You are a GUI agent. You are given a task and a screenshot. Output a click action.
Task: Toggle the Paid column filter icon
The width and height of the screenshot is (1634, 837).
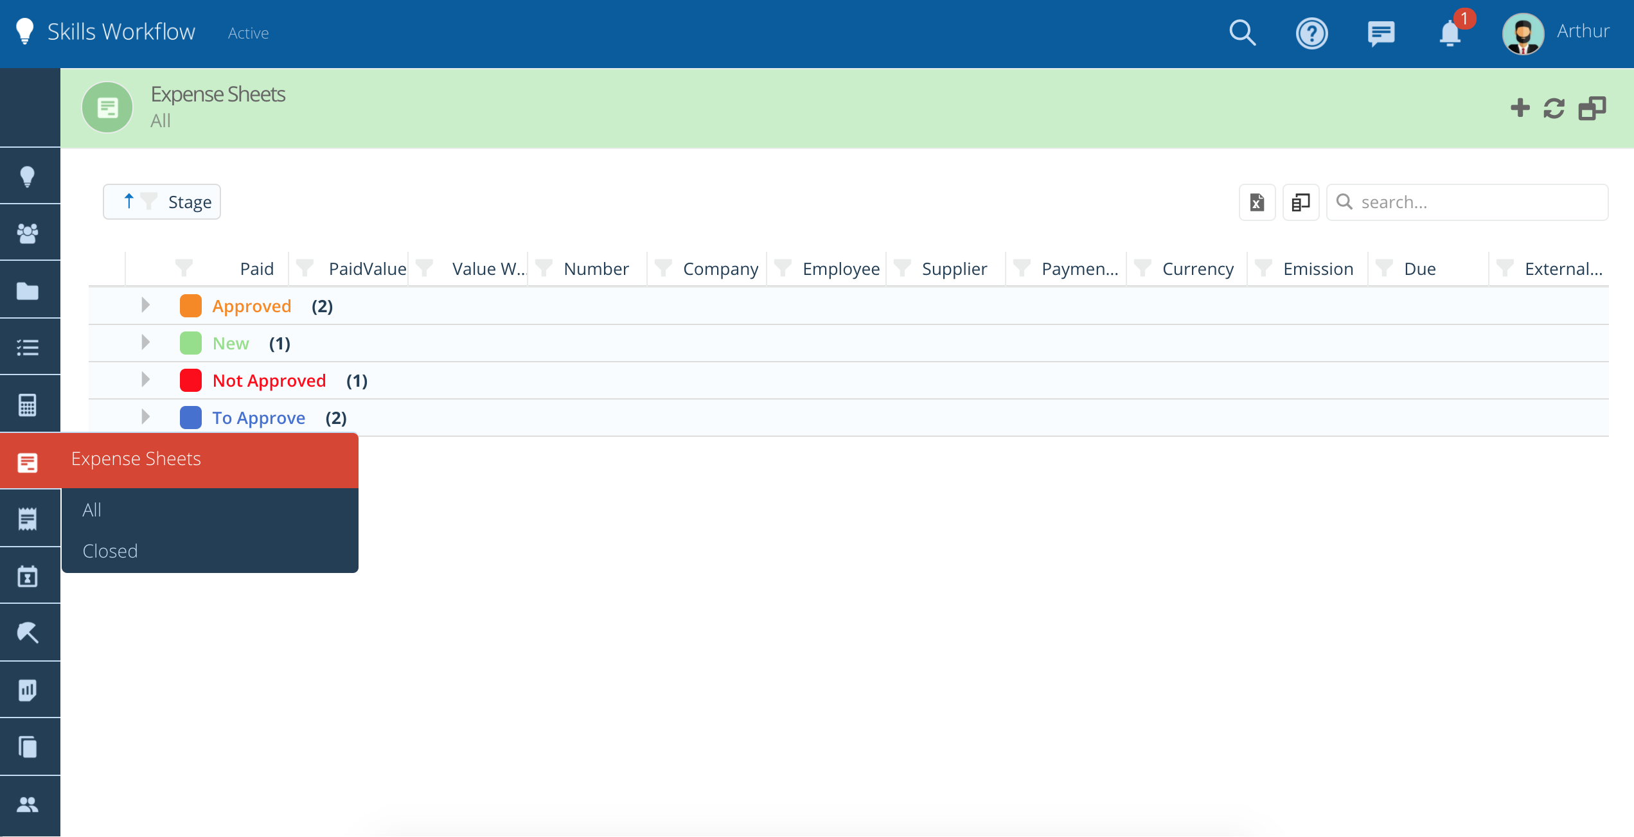coord(184,268)
